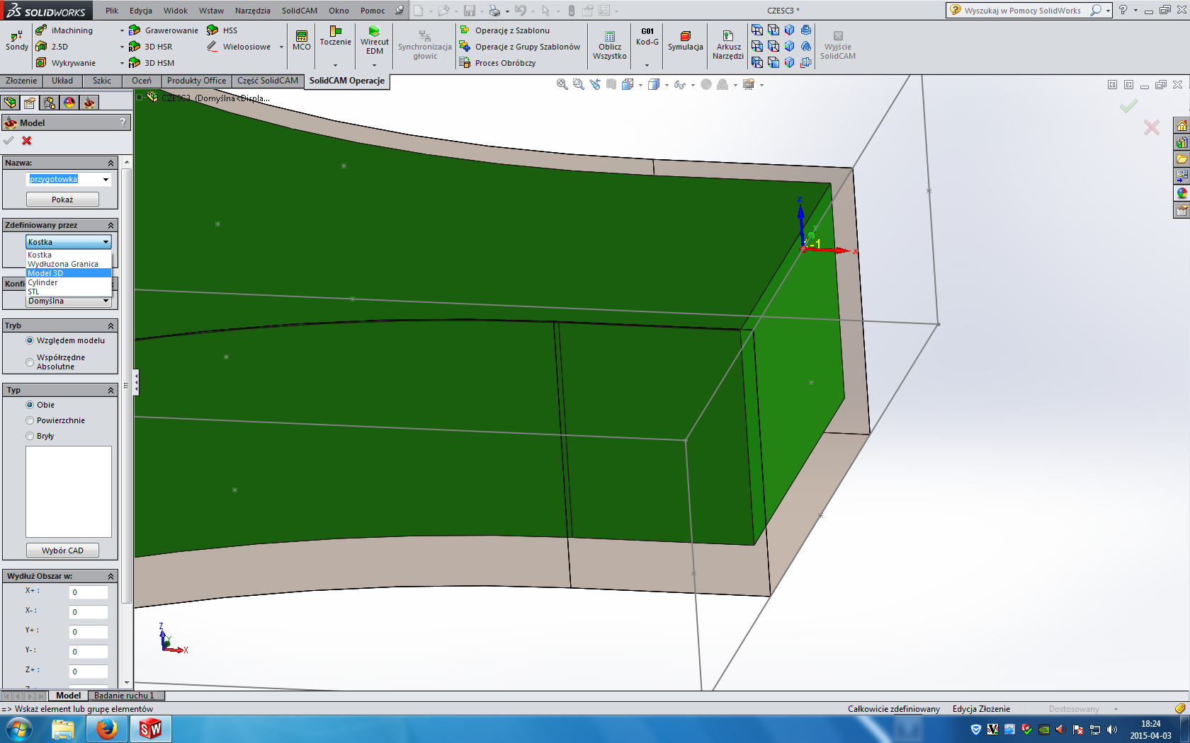Click the X+ extend value field
Viewport: 1190px width, 743px height.
(89, 592)
